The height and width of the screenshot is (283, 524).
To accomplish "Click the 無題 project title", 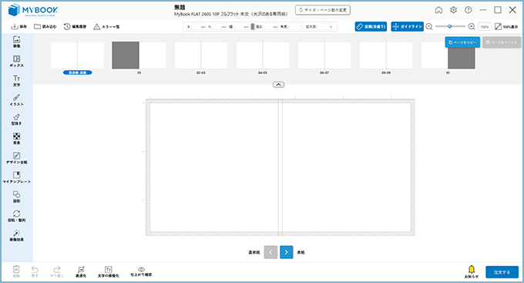I will [180, 7].
